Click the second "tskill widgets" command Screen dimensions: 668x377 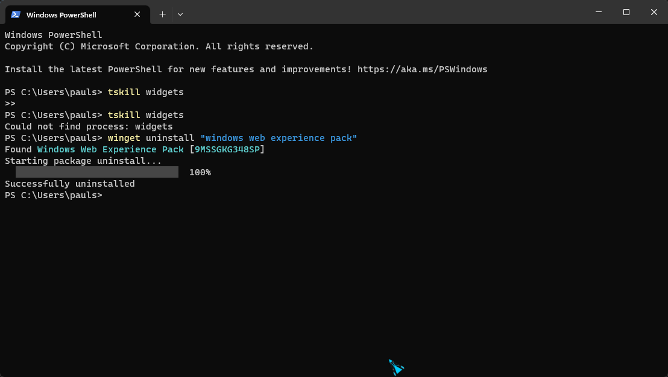(x=146, y=115)
